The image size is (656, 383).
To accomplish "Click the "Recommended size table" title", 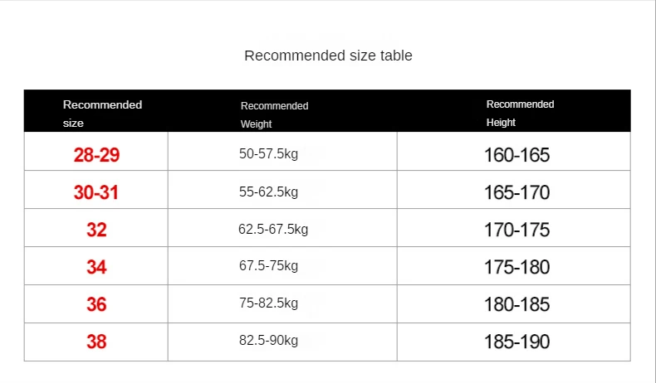I will [328, 56].
